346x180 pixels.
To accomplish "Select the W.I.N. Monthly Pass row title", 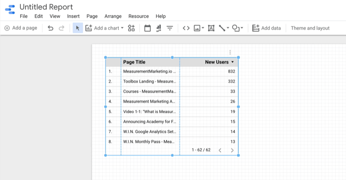I will click(149, 142).
